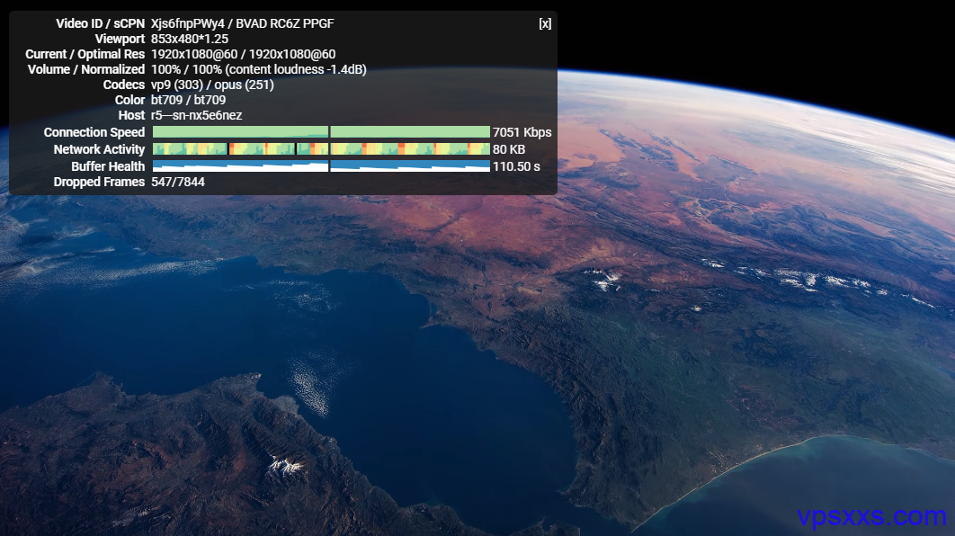
Task: Click the 7051 Kbps speed value
Action: pyautogui.click(x=522, y=132)
